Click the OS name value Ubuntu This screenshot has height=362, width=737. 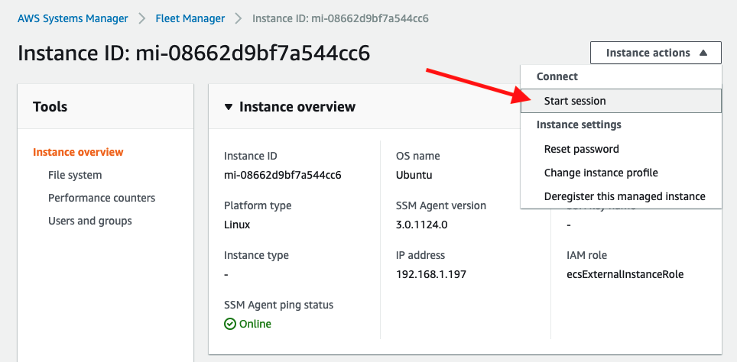[x=414, y=176]
